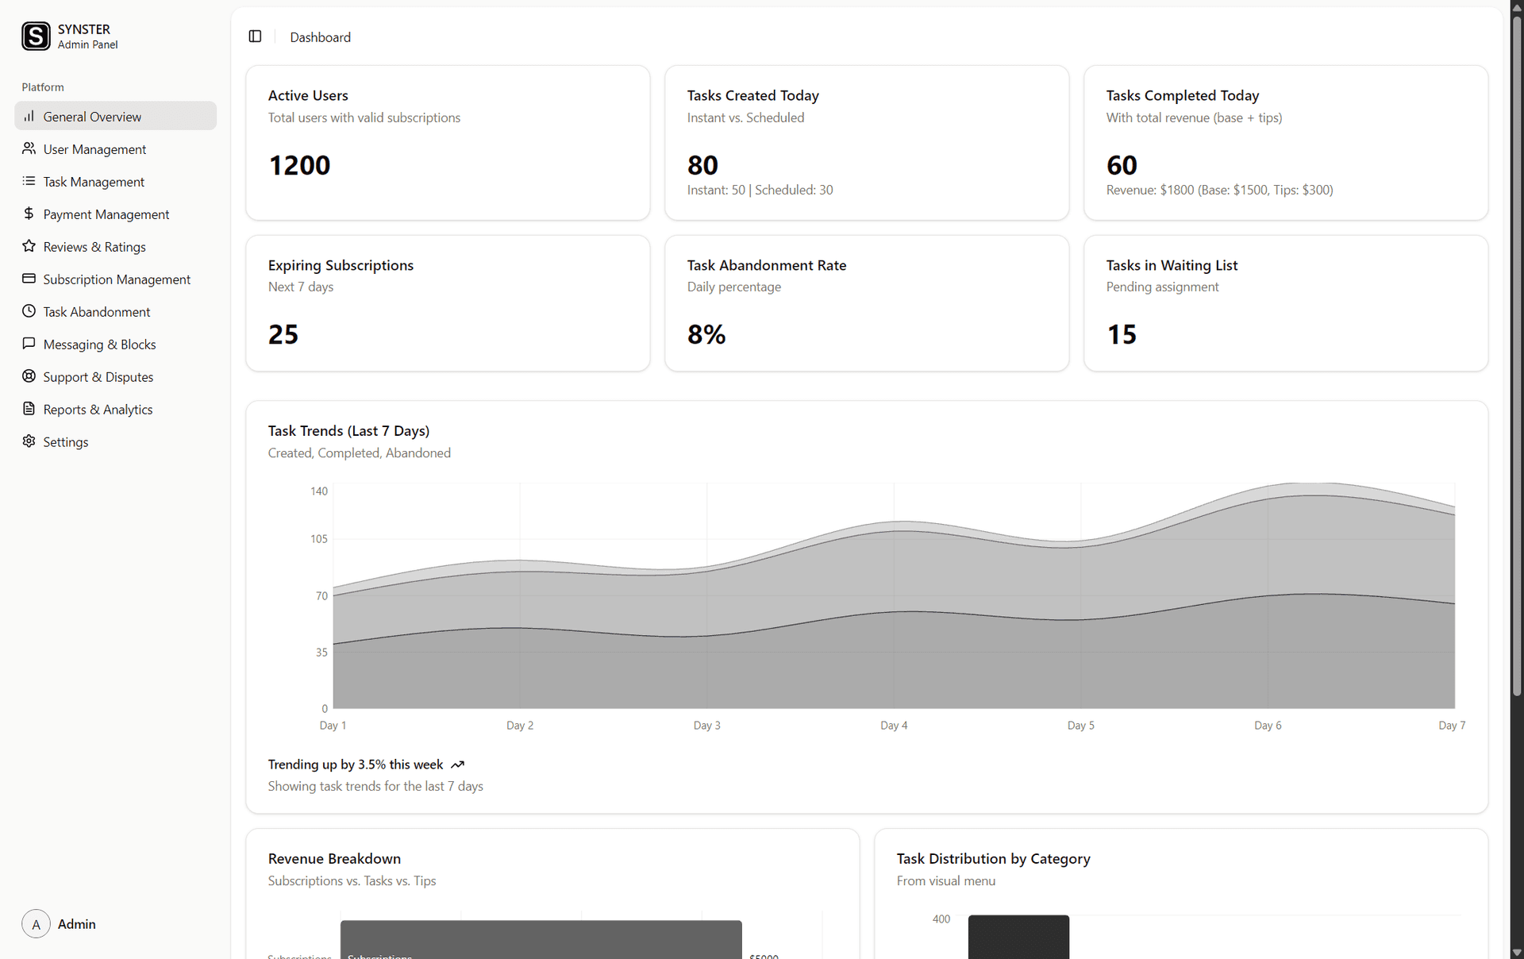Open Payment Management section
The width and height of the screenshot is (1524, 959).
[x=115, y=214]
